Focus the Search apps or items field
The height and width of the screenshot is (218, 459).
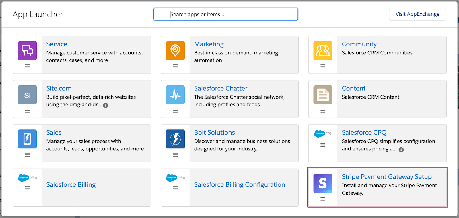click(225, 14)
